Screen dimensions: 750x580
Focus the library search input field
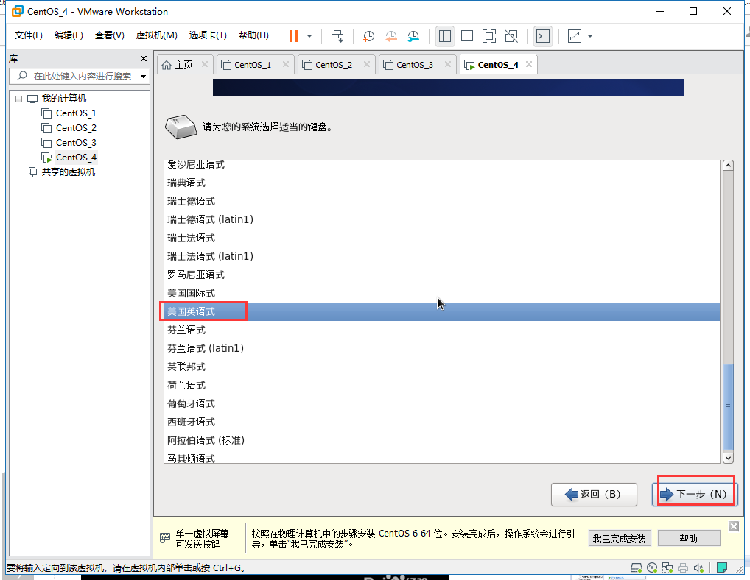80,76
